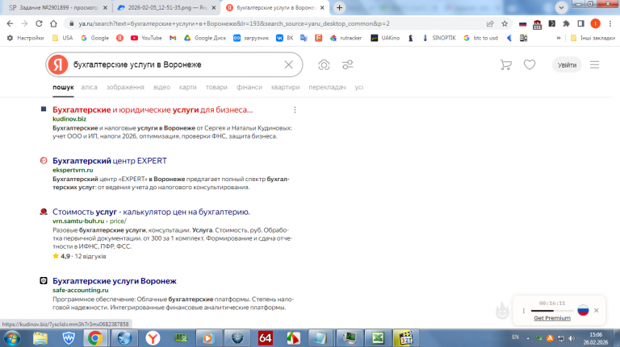Viewport: 620px width, 347px height.
Task: Clear the search query with the X icon
Action: (289, 64)
